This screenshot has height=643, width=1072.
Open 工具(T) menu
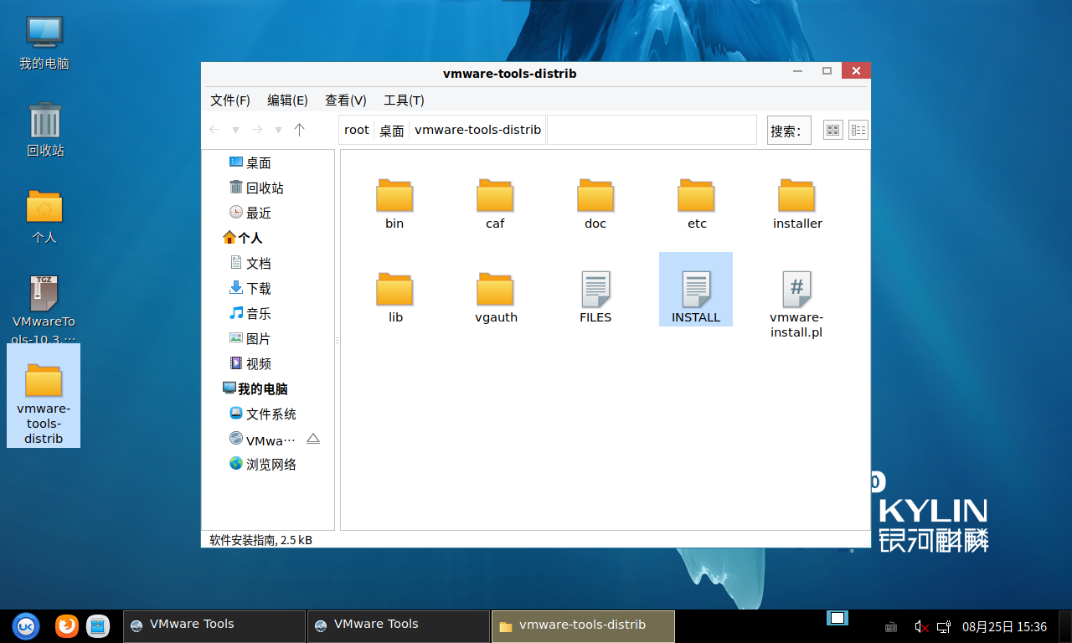point(404,100)
